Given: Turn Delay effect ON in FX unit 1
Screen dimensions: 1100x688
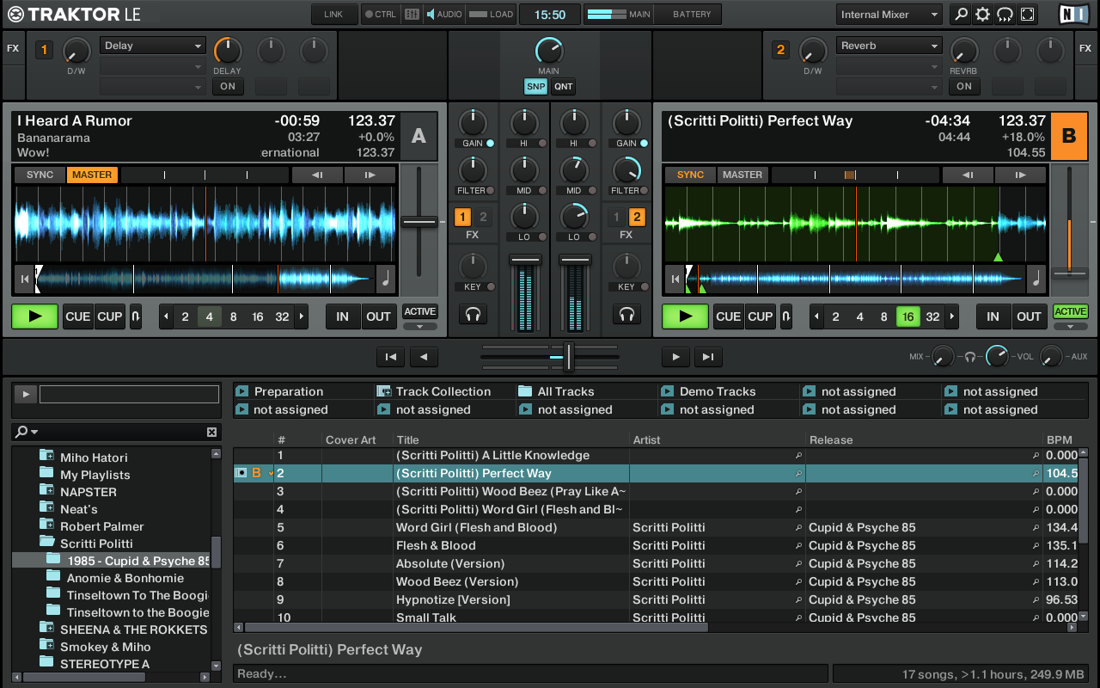Looking at the screenshot, I should coord(228,86).
